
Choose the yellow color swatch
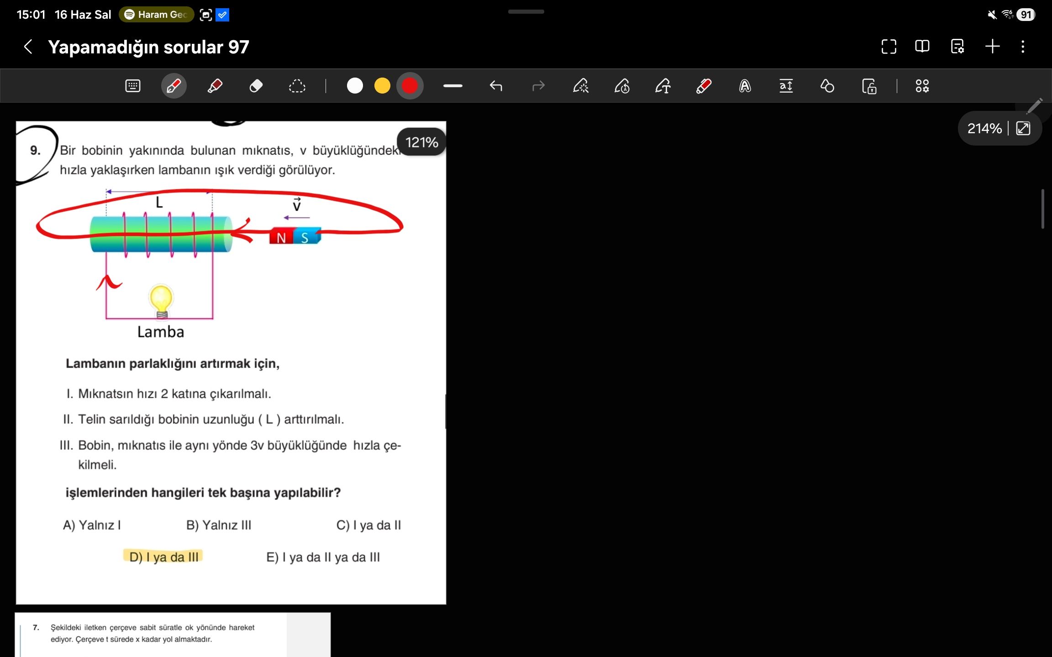coord(382,86)
